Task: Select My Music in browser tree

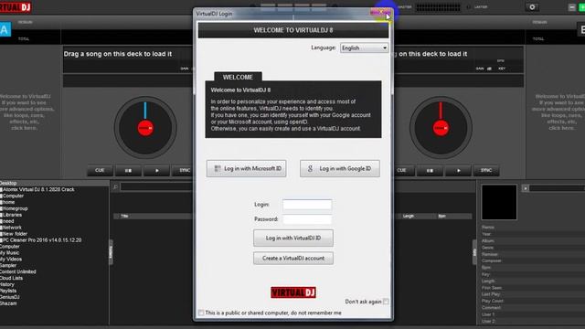Action: click(9, 253)
